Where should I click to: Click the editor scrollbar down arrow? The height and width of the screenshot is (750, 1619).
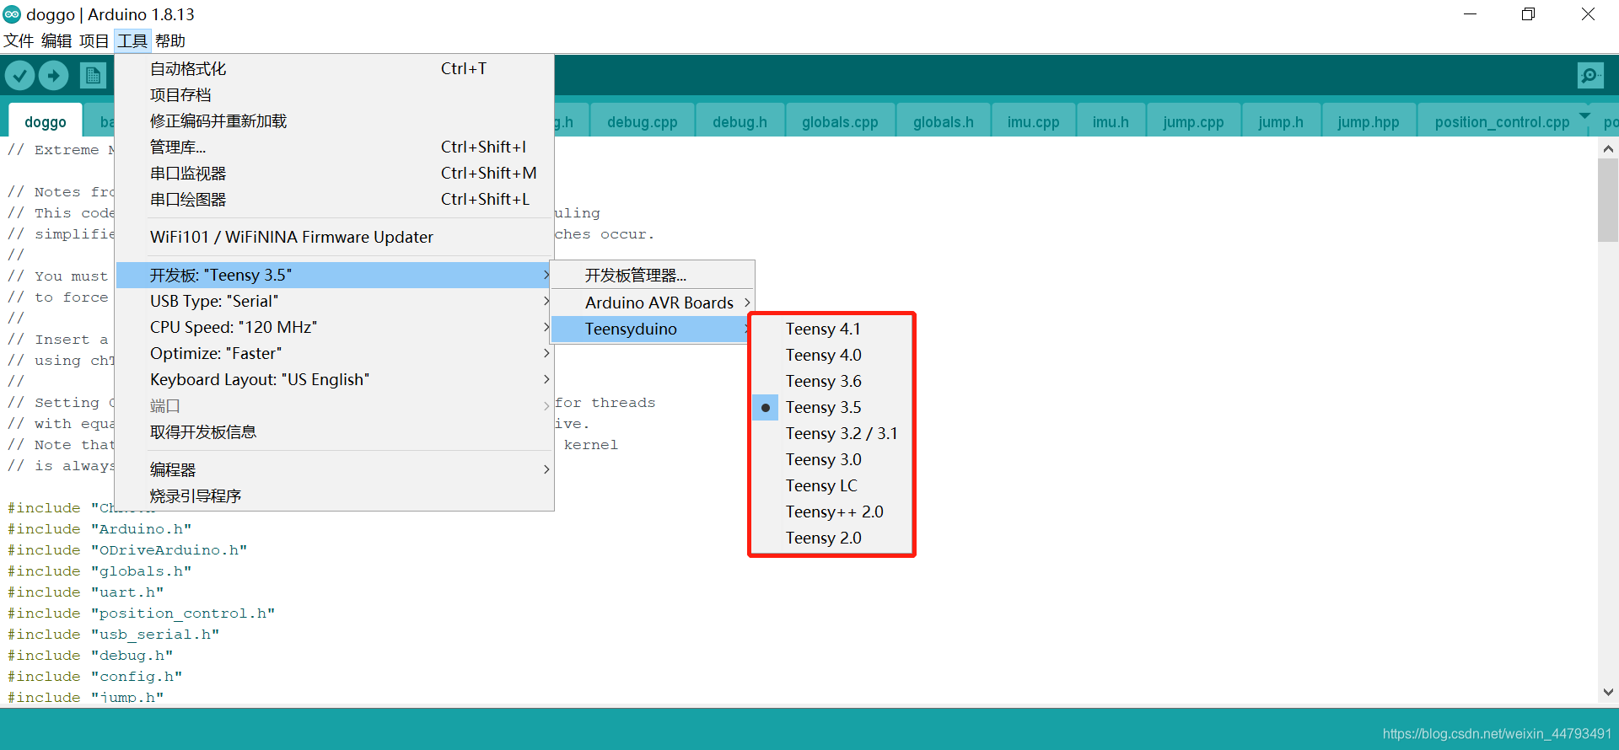[1608, 692]
